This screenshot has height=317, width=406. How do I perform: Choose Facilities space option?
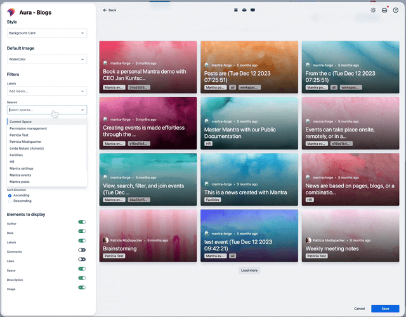[x=47, y=155]
